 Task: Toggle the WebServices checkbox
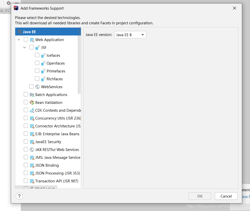pyautogui.click(x=32, y=86)
